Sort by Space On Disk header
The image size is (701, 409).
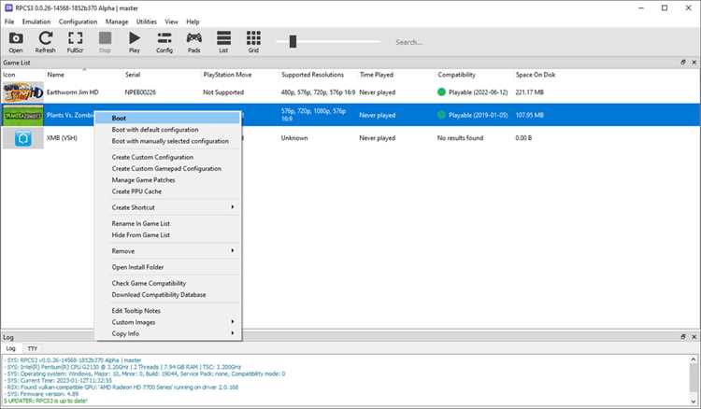(536, 75)
